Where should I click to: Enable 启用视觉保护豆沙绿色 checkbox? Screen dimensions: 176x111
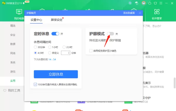(91, 51)
